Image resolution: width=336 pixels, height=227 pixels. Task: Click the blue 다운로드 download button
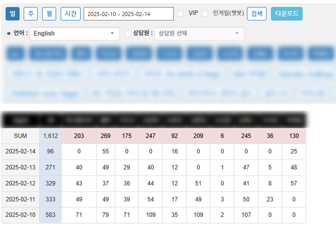click(287, 14)
